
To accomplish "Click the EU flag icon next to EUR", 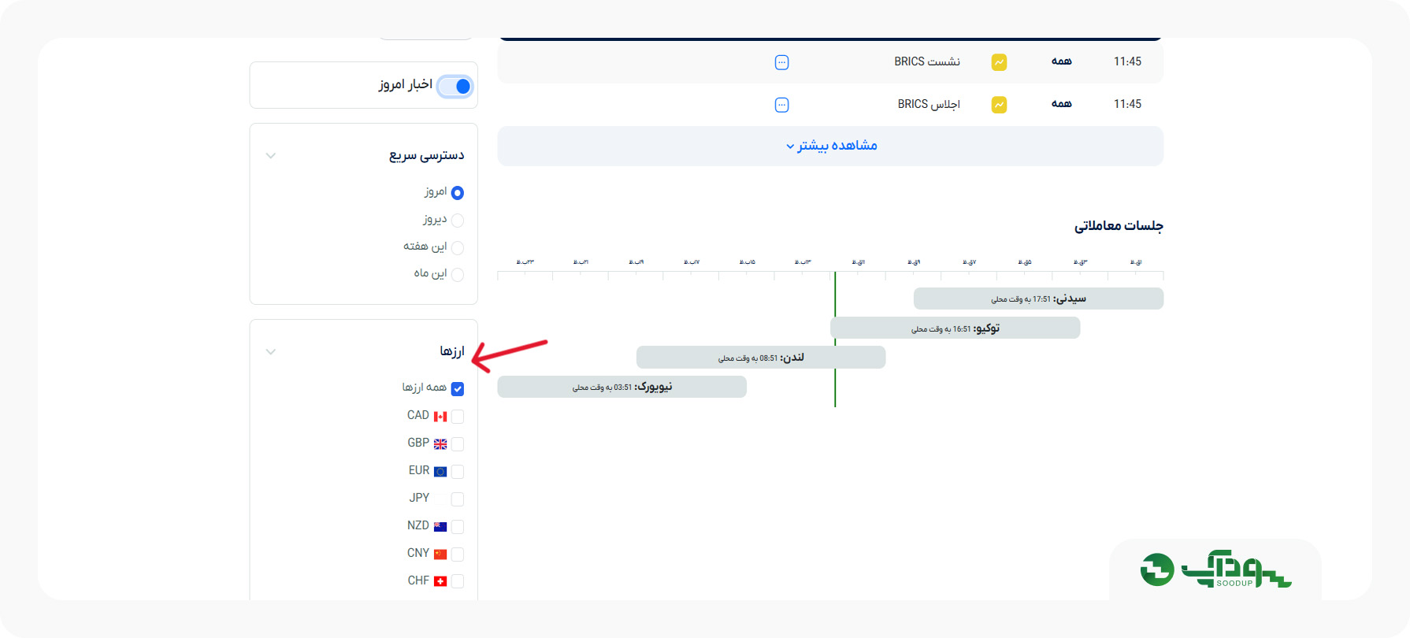I will pyautogui.click(x=440, y=471).
